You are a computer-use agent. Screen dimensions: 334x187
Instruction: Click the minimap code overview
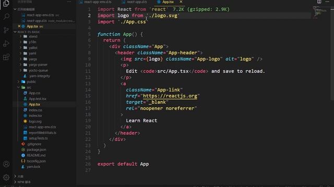320,12
